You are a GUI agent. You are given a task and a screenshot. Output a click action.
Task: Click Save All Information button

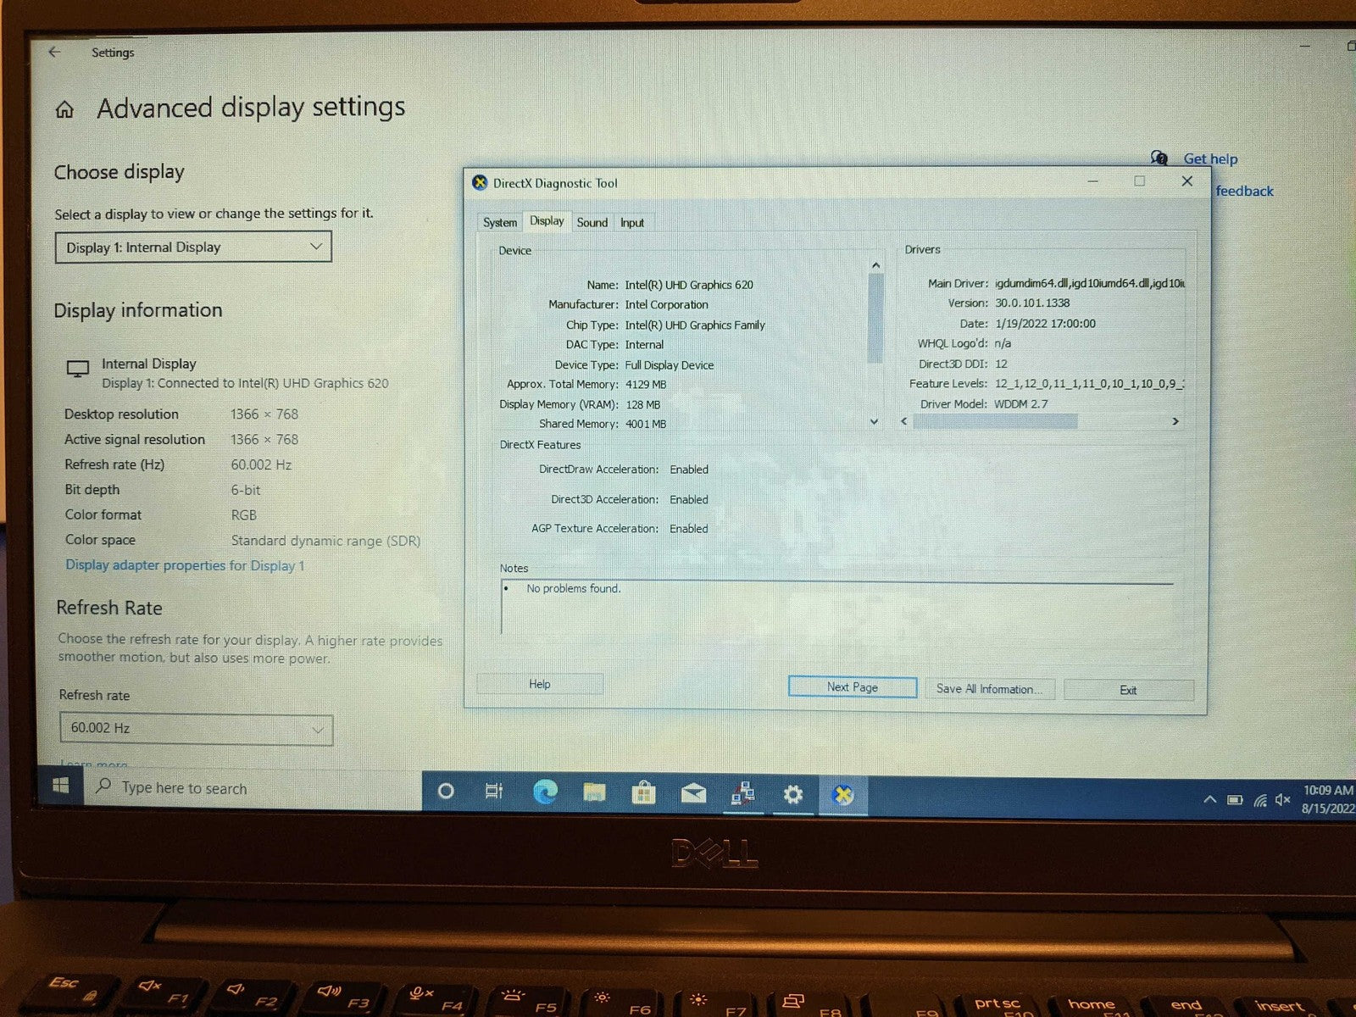click(989, 688)
